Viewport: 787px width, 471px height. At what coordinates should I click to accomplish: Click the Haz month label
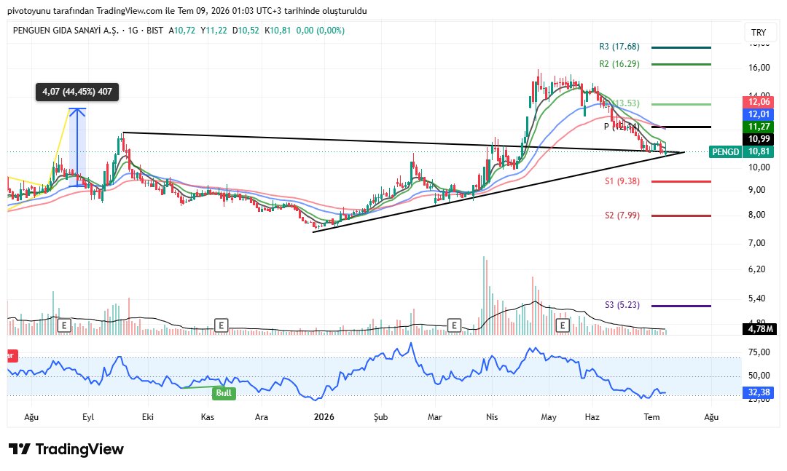592,417
